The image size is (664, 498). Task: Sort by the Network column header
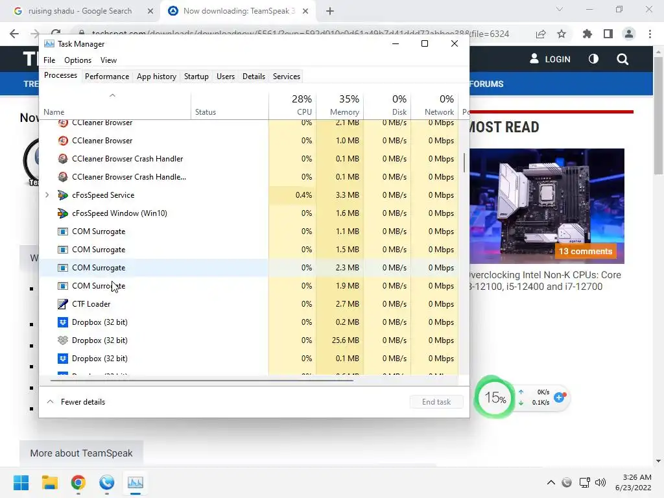(435, 104)
